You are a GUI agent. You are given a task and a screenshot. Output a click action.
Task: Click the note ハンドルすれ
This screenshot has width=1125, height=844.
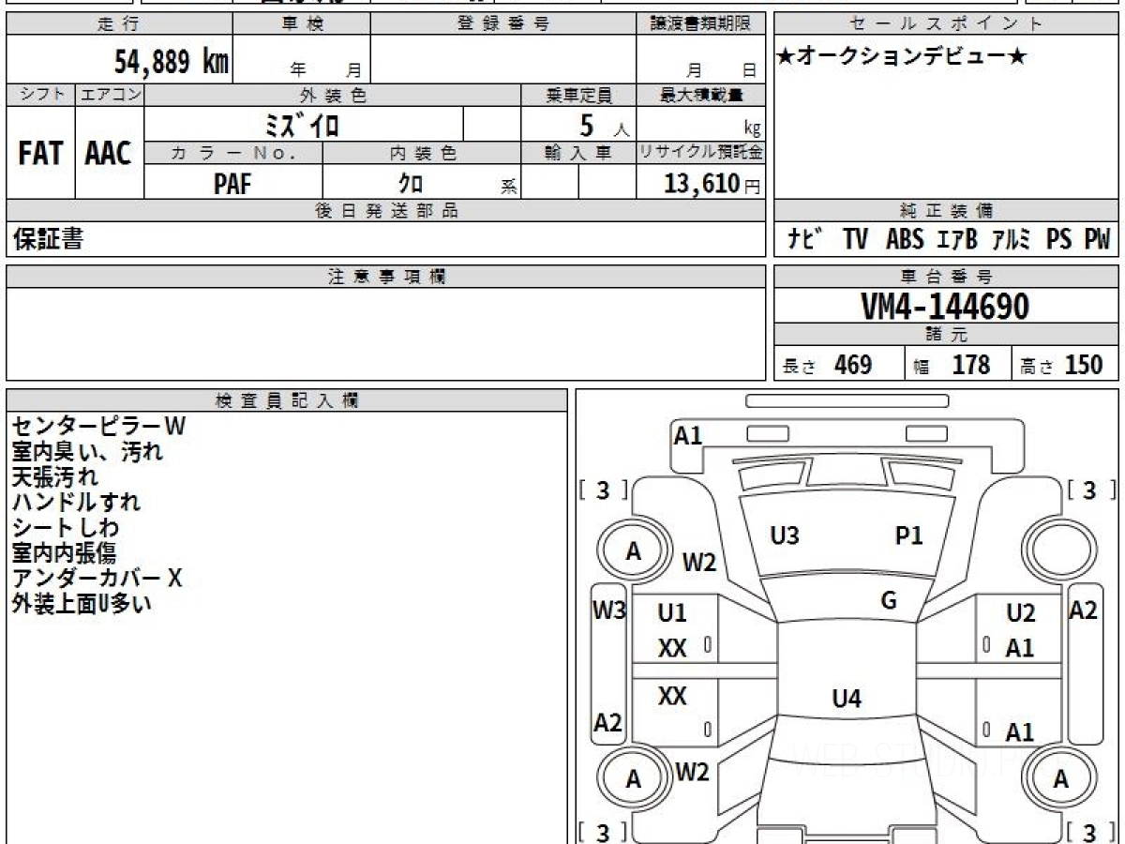click(76, 502)
